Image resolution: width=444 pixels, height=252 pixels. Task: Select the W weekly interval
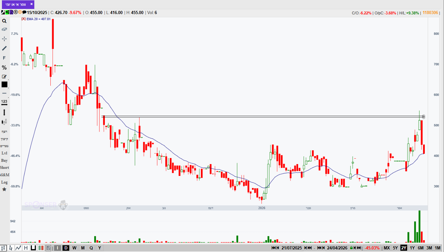pyautogui.click(x=74, y=248)
